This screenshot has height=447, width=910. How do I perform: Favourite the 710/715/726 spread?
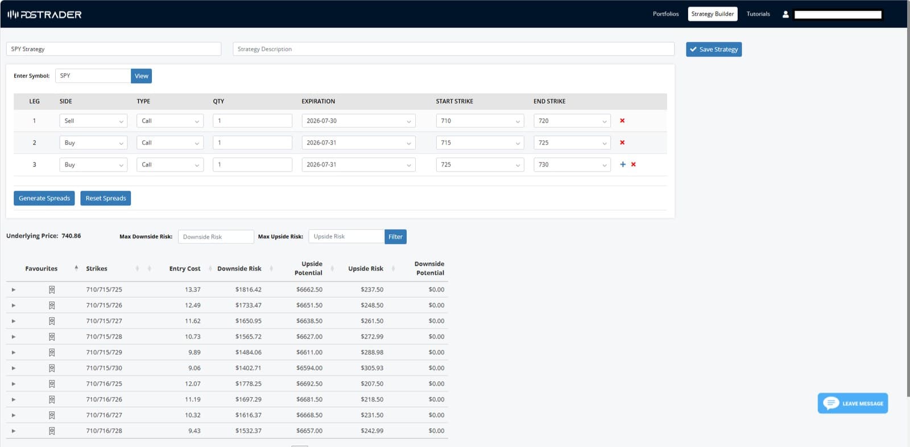tap(52, 306)
